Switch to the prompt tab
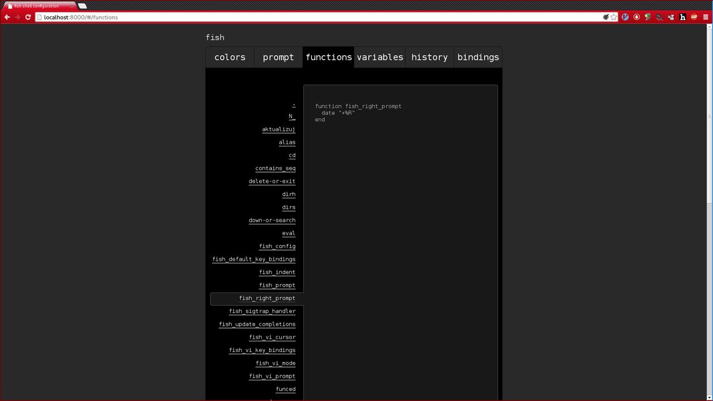Screen dimensions: 713x401 279,57
